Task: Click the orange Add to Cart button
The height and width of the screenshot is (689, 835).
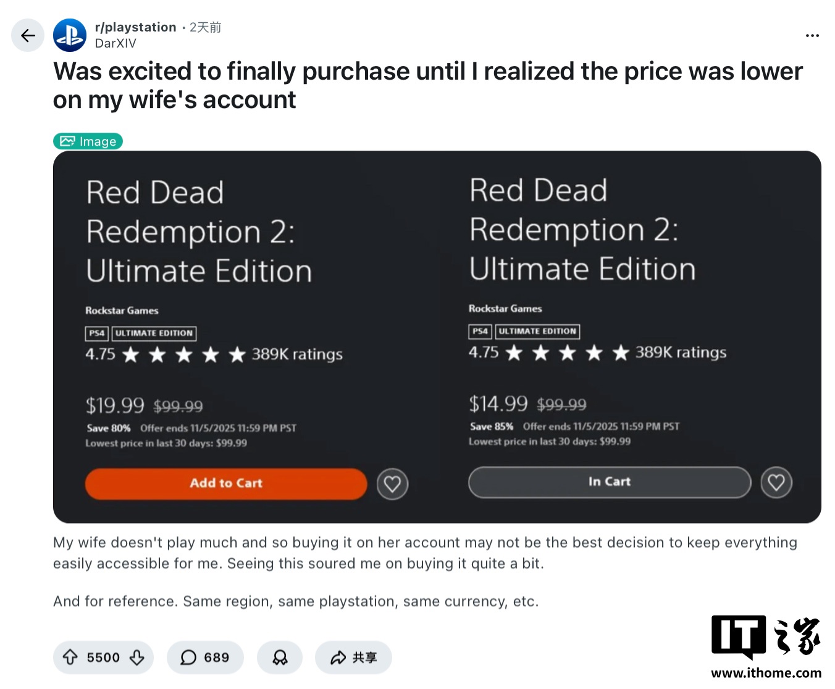Action: pos(226,483)
